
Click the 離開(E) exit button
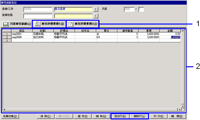(x=177, y=116)
